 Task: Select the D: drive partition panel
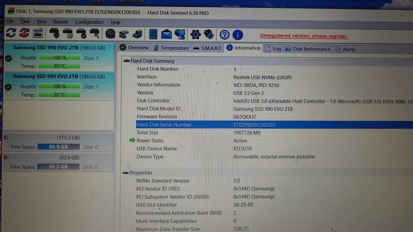58,162
